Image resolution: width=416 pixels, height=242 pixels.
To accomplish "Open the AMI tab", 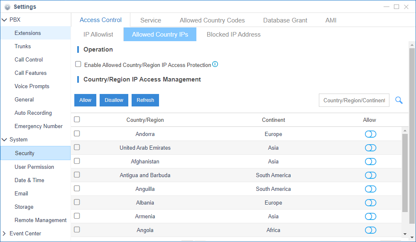I will tap(330, 20).
